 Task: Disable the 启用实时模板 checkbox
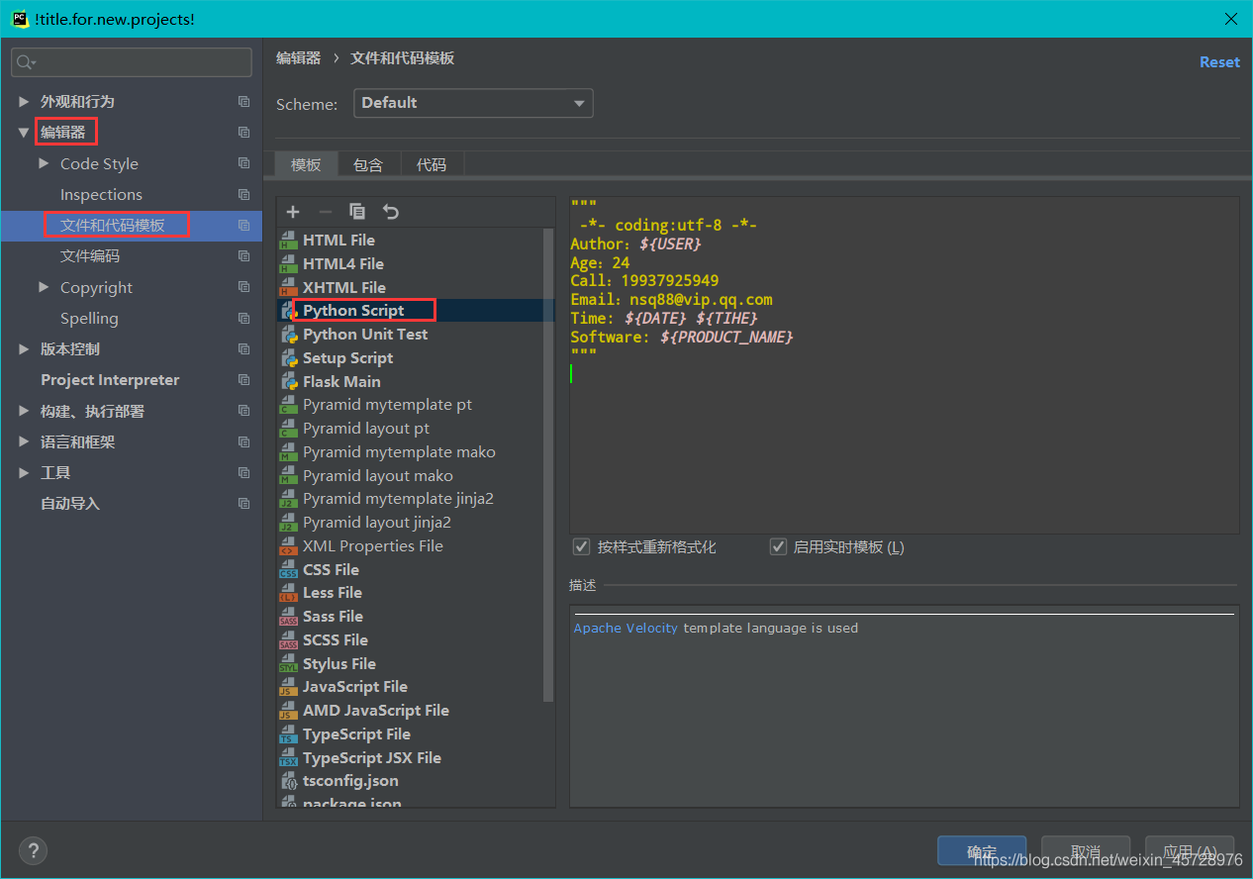[779, 547]
